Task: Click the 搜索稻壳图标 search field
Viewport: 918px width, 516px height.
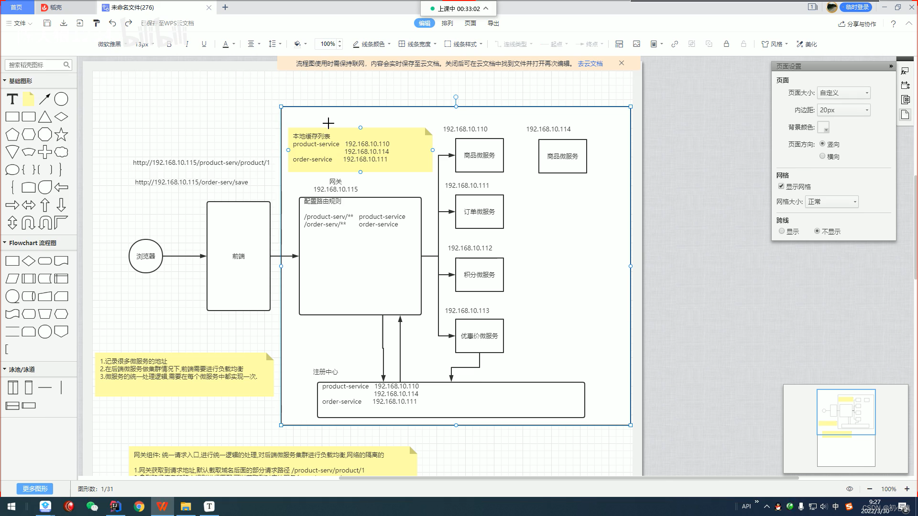Action: pyautogui.click(x=33, y=65)
